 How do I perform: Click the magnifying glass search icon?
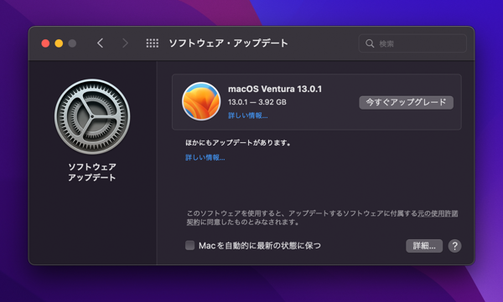[x=370, y=44]
